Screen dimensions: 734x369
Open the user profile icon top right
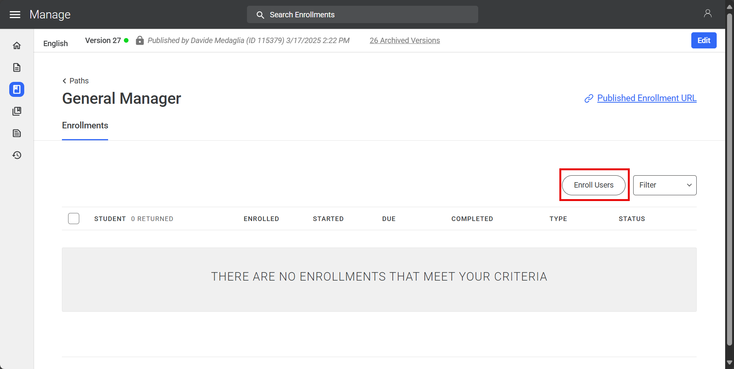tap(708, 13)
